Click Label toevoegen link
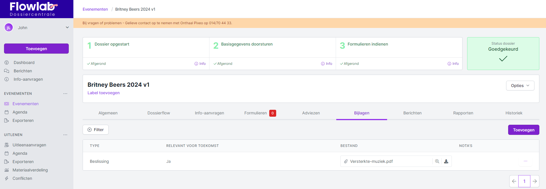Screen dimensions: 546x189 [x=103, y=93]
